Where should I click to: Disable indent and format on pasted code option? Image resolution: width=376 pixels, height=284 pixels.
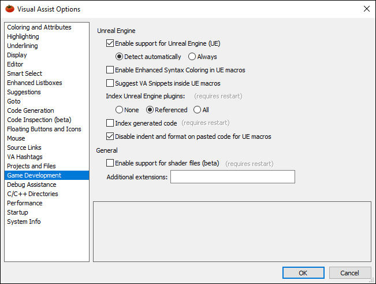(110, 137)
